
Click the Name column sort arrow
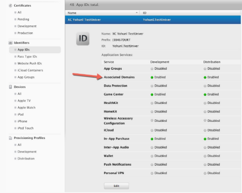pos(137,13)
